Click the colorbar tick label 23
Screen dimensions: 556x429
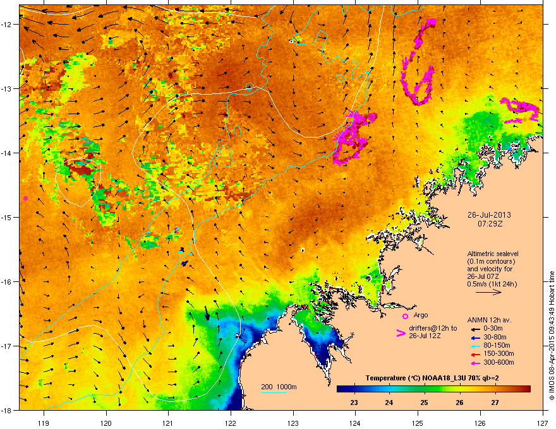pyautogui.click(x=354, y=403)
